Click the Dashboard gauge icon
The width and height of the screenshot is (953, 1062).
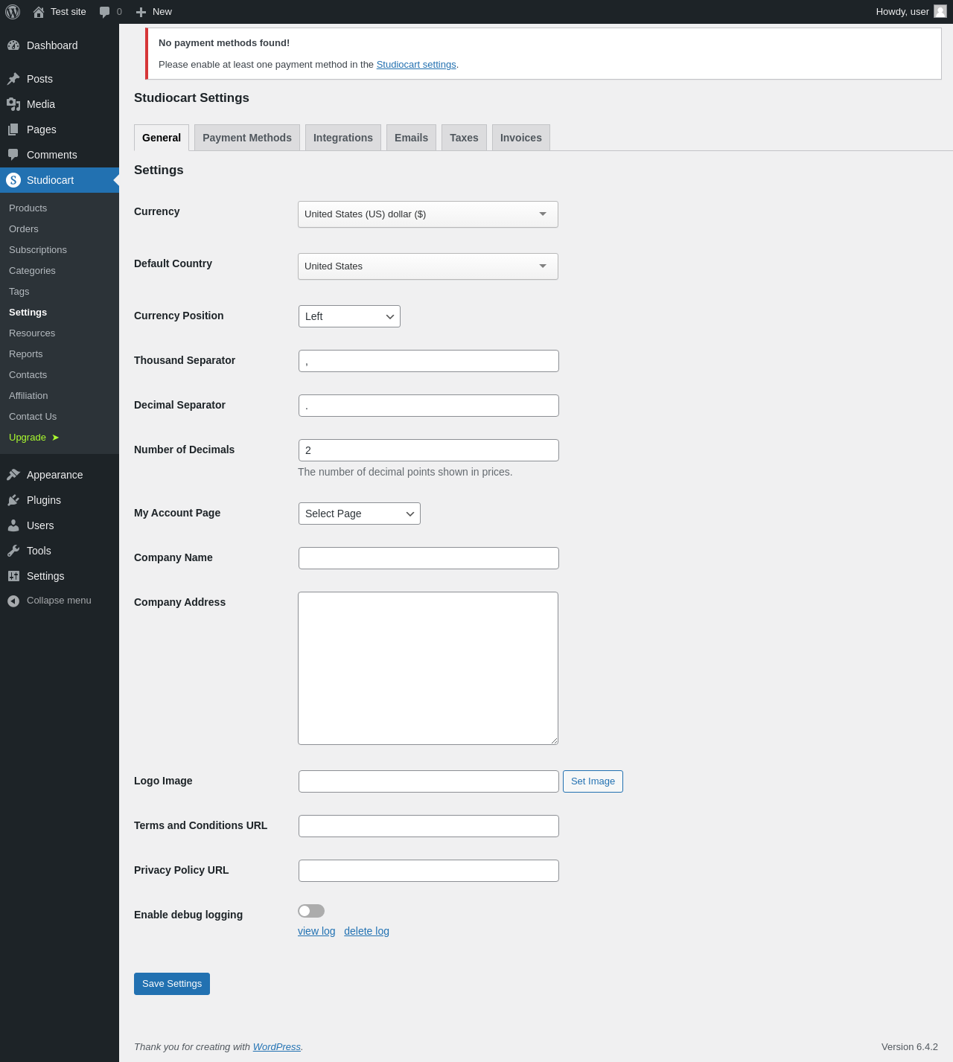pyautogui.click(x=13, y=45)
